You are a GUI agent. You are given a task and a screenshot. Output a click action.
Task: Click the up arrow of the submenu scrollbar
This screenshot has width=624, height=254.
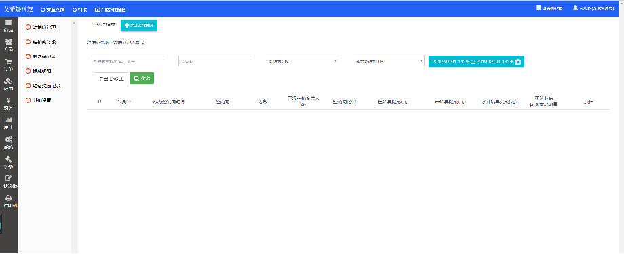[74, 23]
